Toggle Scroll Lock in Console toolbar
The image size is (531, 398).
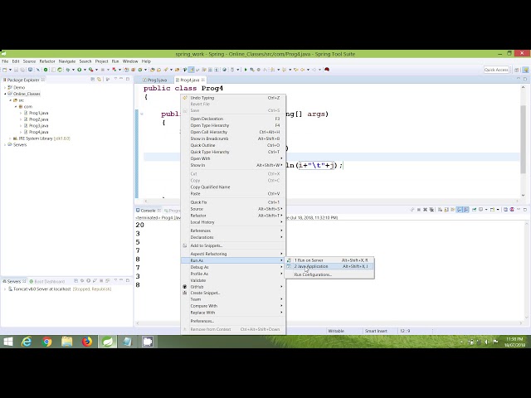tap(446, 210)
